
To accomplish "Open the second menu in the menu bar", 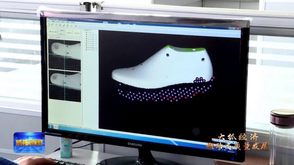I will pyautogui.click(x=53, y=21).
